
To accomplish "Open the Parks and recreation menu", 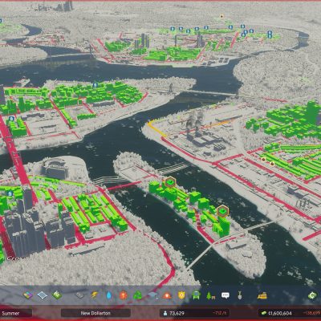I will (210, 295).
